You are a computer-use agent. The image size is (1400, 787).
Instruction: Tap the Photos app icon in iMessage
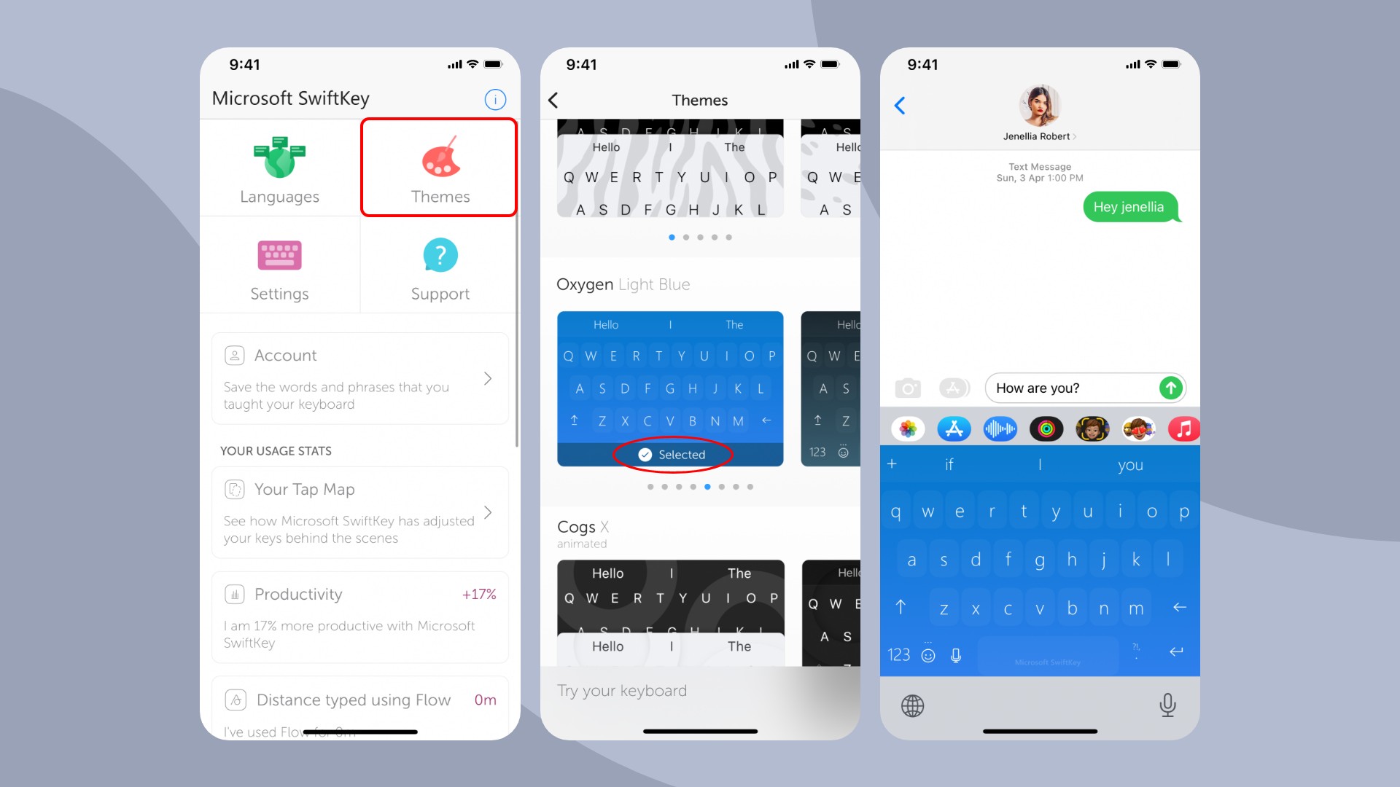908,428
